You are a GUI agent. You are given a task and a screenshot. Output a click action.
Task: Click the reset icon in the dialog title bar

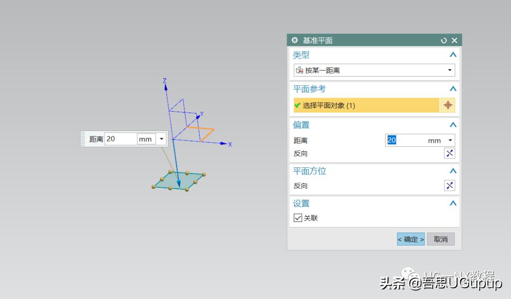coord(444,40)
